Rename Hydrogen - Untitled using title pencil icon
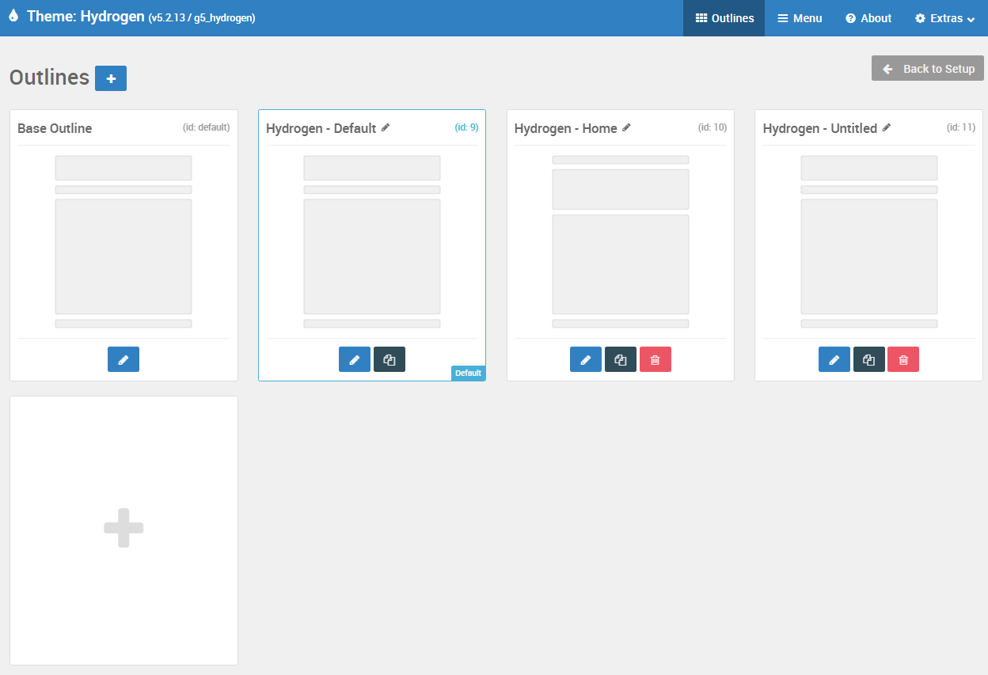 [887, 127]
